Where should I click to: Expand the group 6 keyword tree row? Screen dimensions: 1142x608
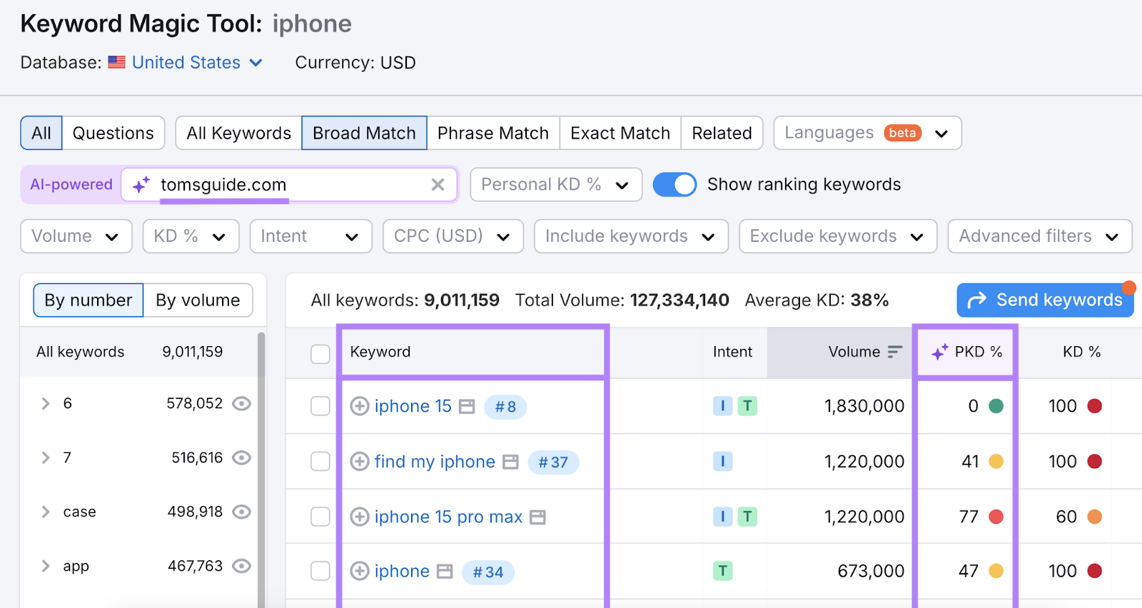[x=46, y=403]
